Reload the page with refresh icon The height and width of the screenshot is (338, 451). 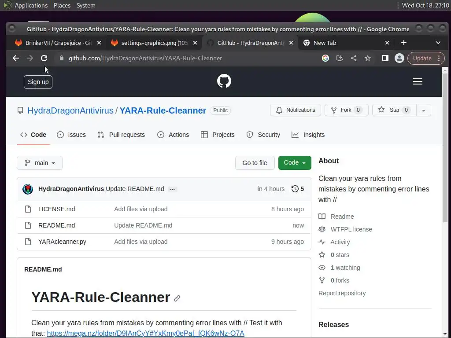click(44, 59)
